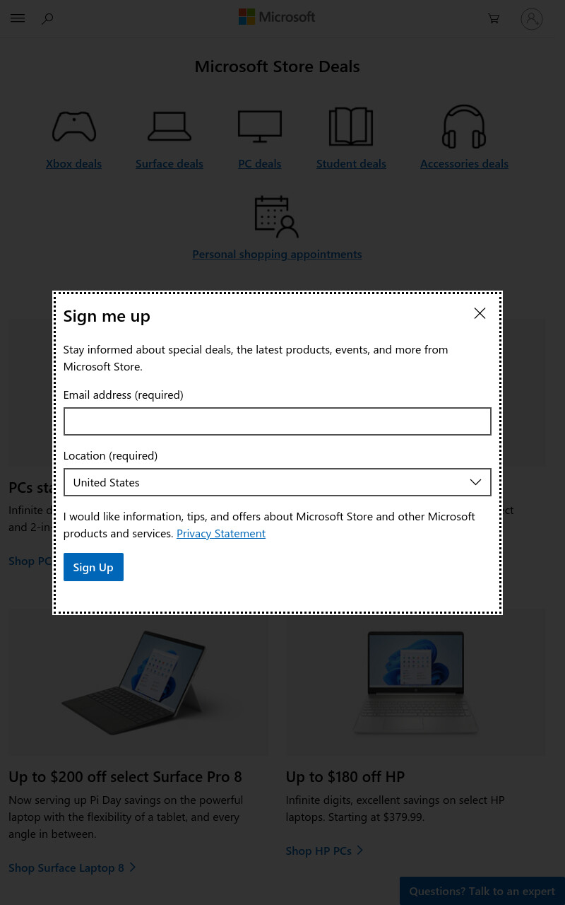This screenshot has height=905, width=565.
Task: Focus the Email address field
Action: click(277, 421)
